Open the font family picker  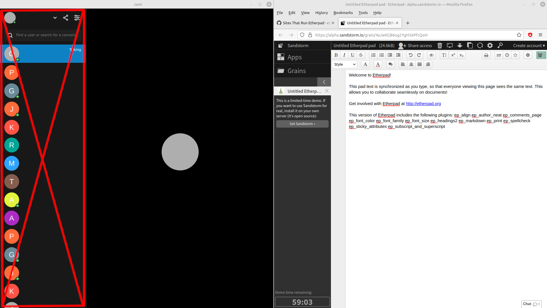pos(365,64)
